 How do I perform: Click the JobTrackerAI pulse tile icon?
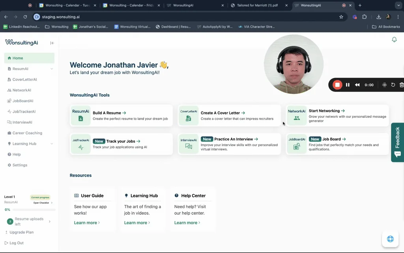tap(80, 144)
